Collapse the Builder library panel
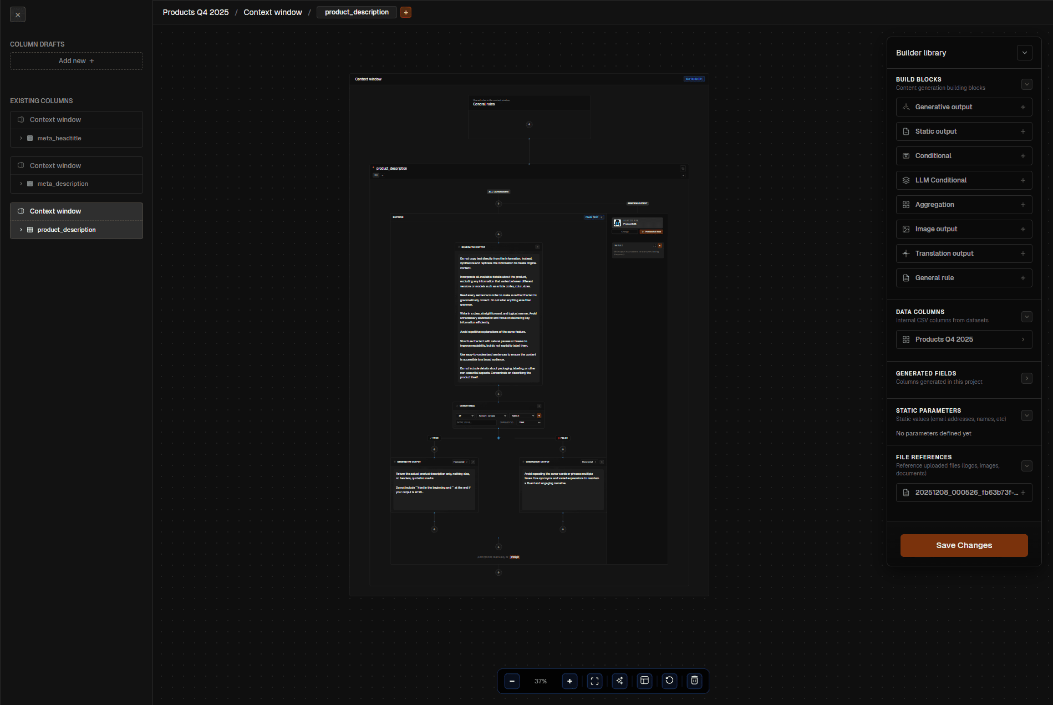This screenshot has height=705, width=1053. coord(1024,53)
